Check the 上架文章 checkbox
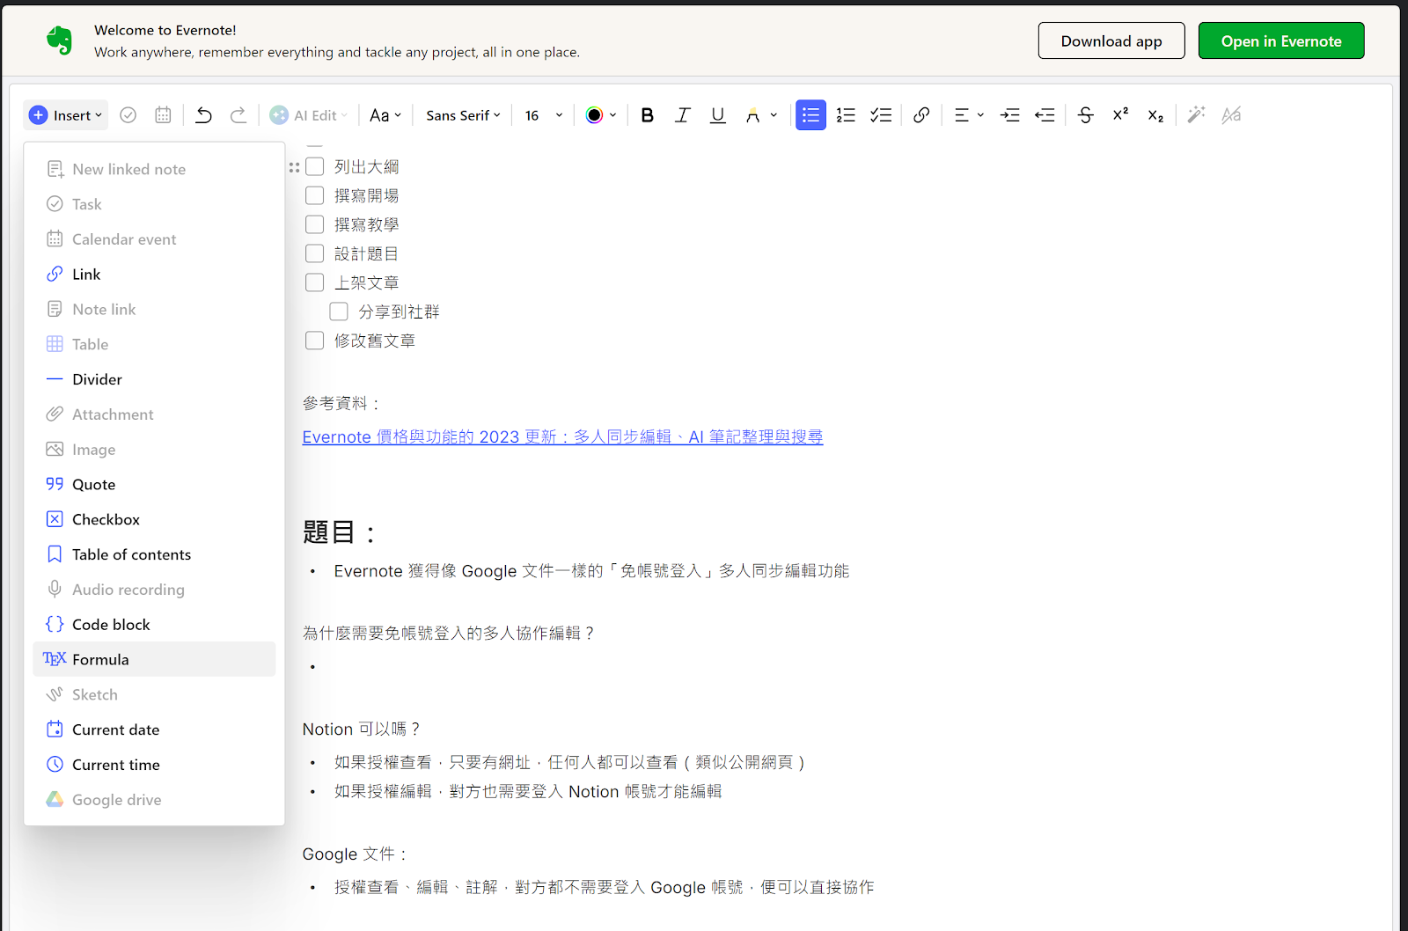The height and width of the screenshot is (931, 1408). [314, 282]
